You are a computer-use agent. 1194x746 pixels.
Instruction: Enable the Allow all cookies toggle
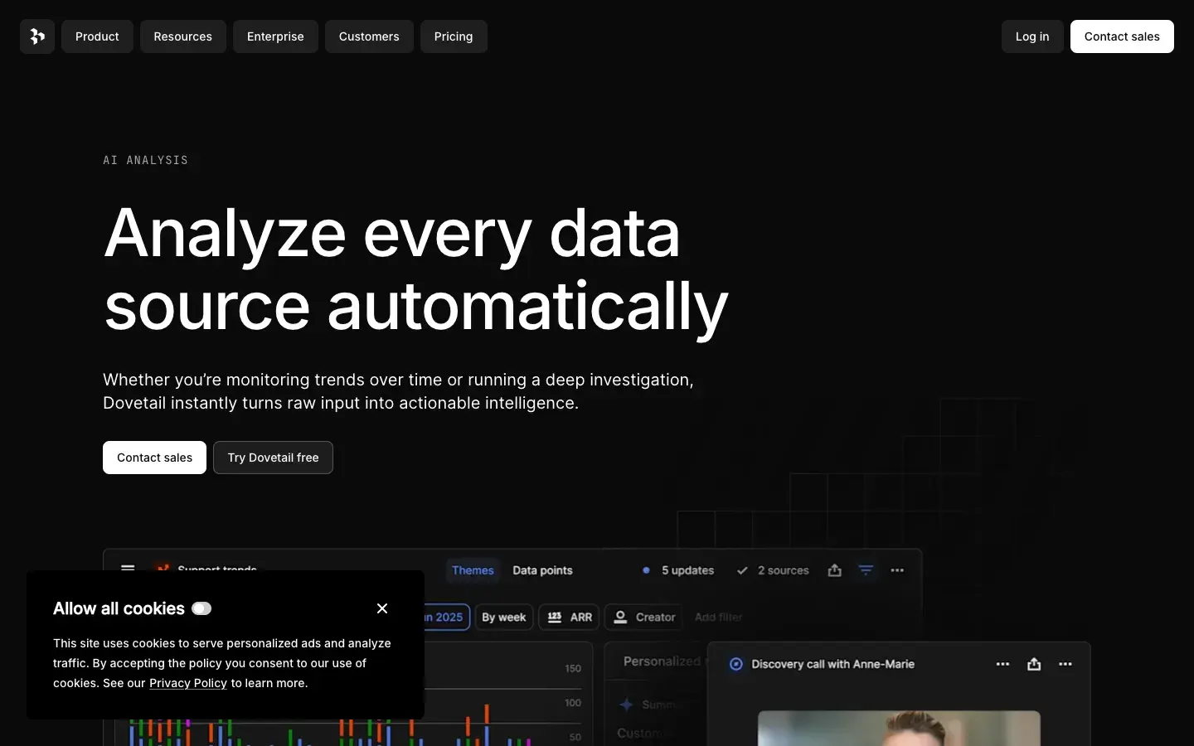[x=200, y=608]
